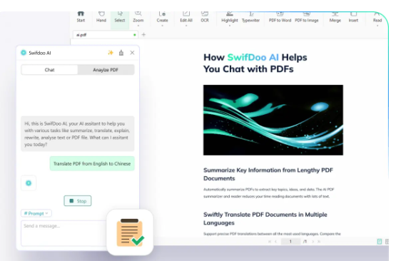The height and width of the screenshot is (261, 401).
Task: Choose the Highlight tool
Action: pyautogui.click(x=230, y=17)
